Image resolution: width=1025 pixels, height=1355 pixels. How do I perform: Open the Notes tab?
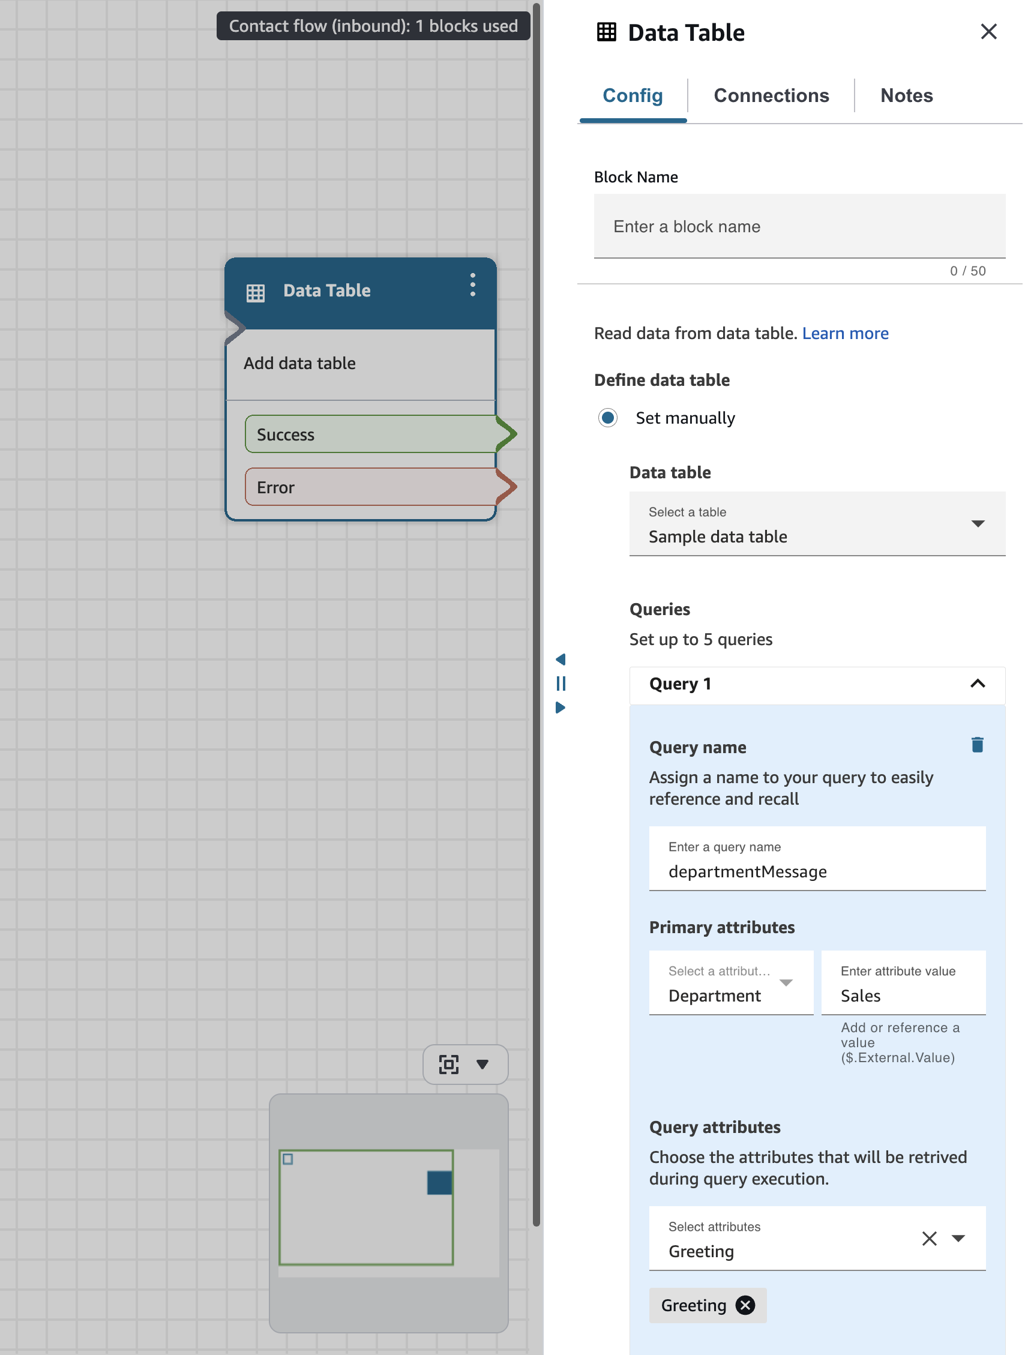pyautogui.click(x=906, y=95)
